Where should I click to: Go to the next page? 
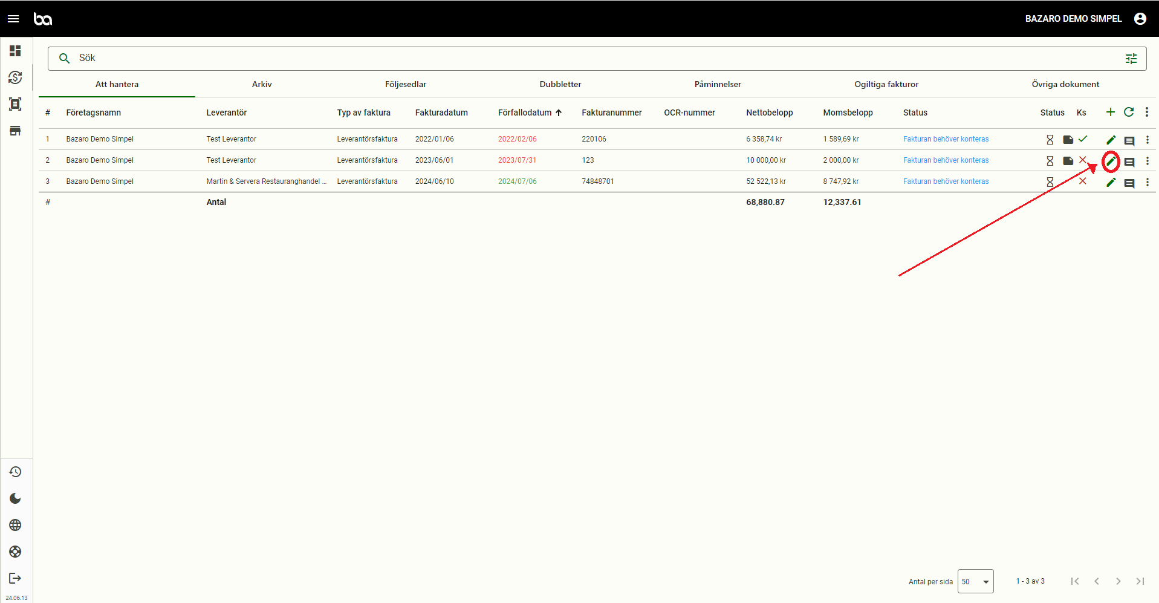coord(1118,581)
